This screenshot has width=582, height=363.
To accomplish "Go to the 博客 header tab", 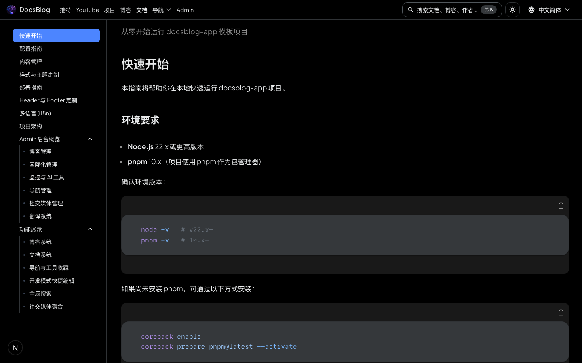I will click(125, 10).
